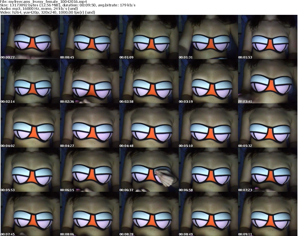Open the thumbnail stamped 00:04:02
This screenshot has width=298, height=236.
pyautogui.click(x=30, y=126)
